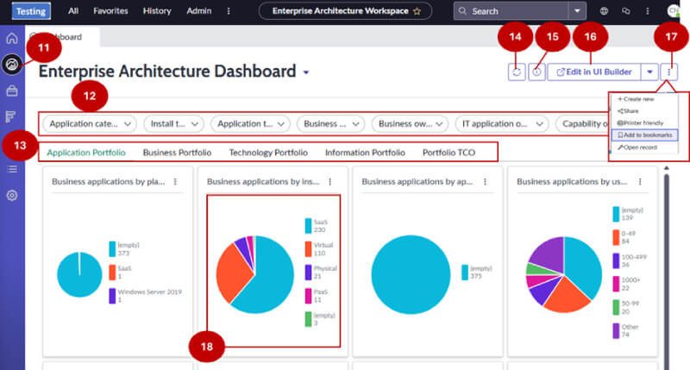690x370 pixels.
Task: Open the Admin menu
Action: click(x=199, y=11)
